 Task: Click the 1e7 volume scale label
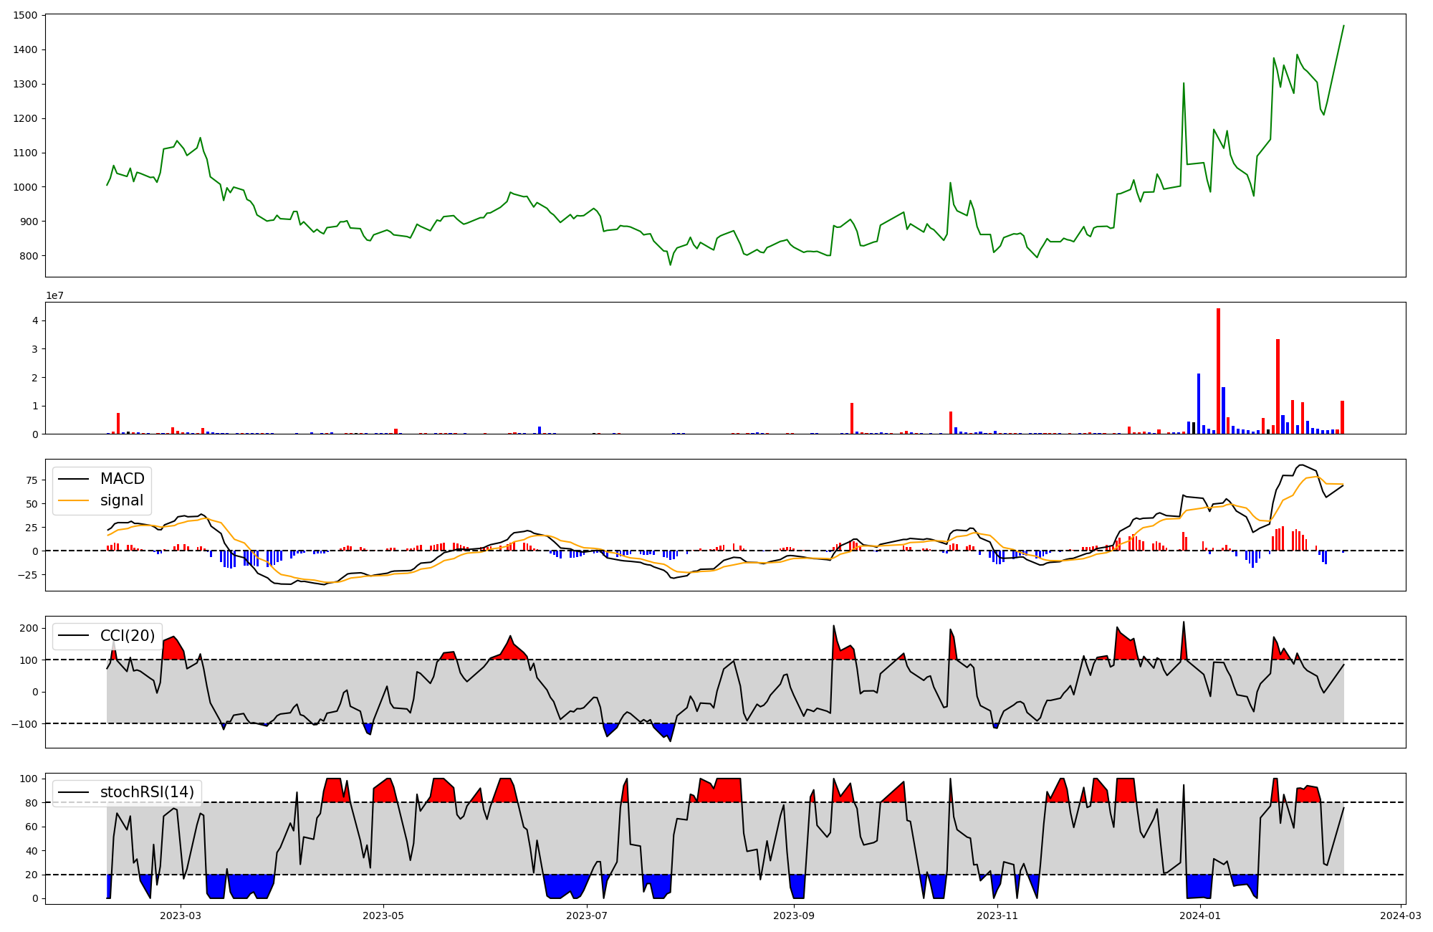[54, 295]
